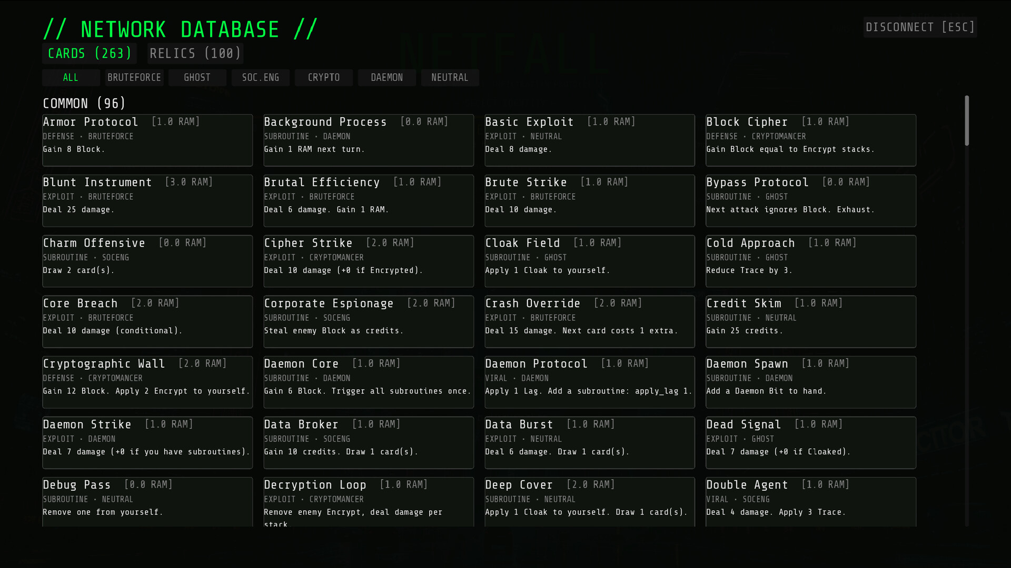Open the Armor Protocol card
The height and width of the screenshot is (568, 1011).
[147, 140]
